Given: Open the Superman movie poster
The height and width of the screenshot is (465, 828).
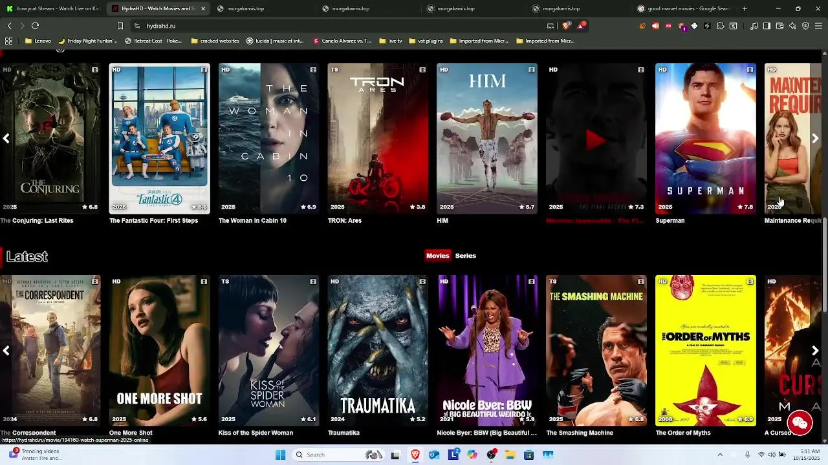Looking at the screenshot, I should 705,138.
